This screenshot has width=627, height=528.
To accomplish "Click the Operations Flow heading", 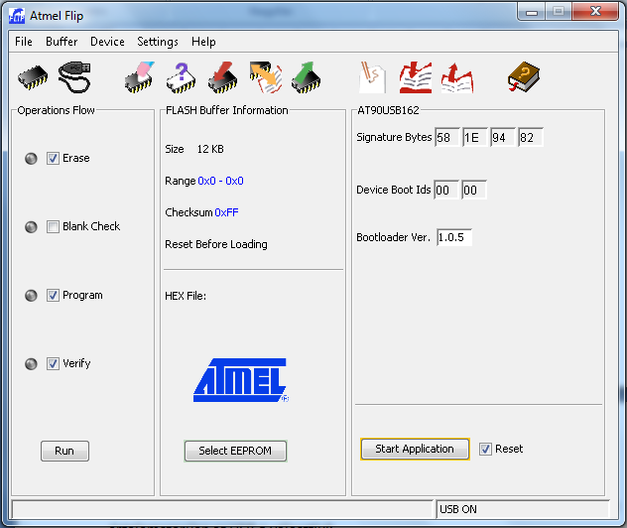I will [56, 110].
